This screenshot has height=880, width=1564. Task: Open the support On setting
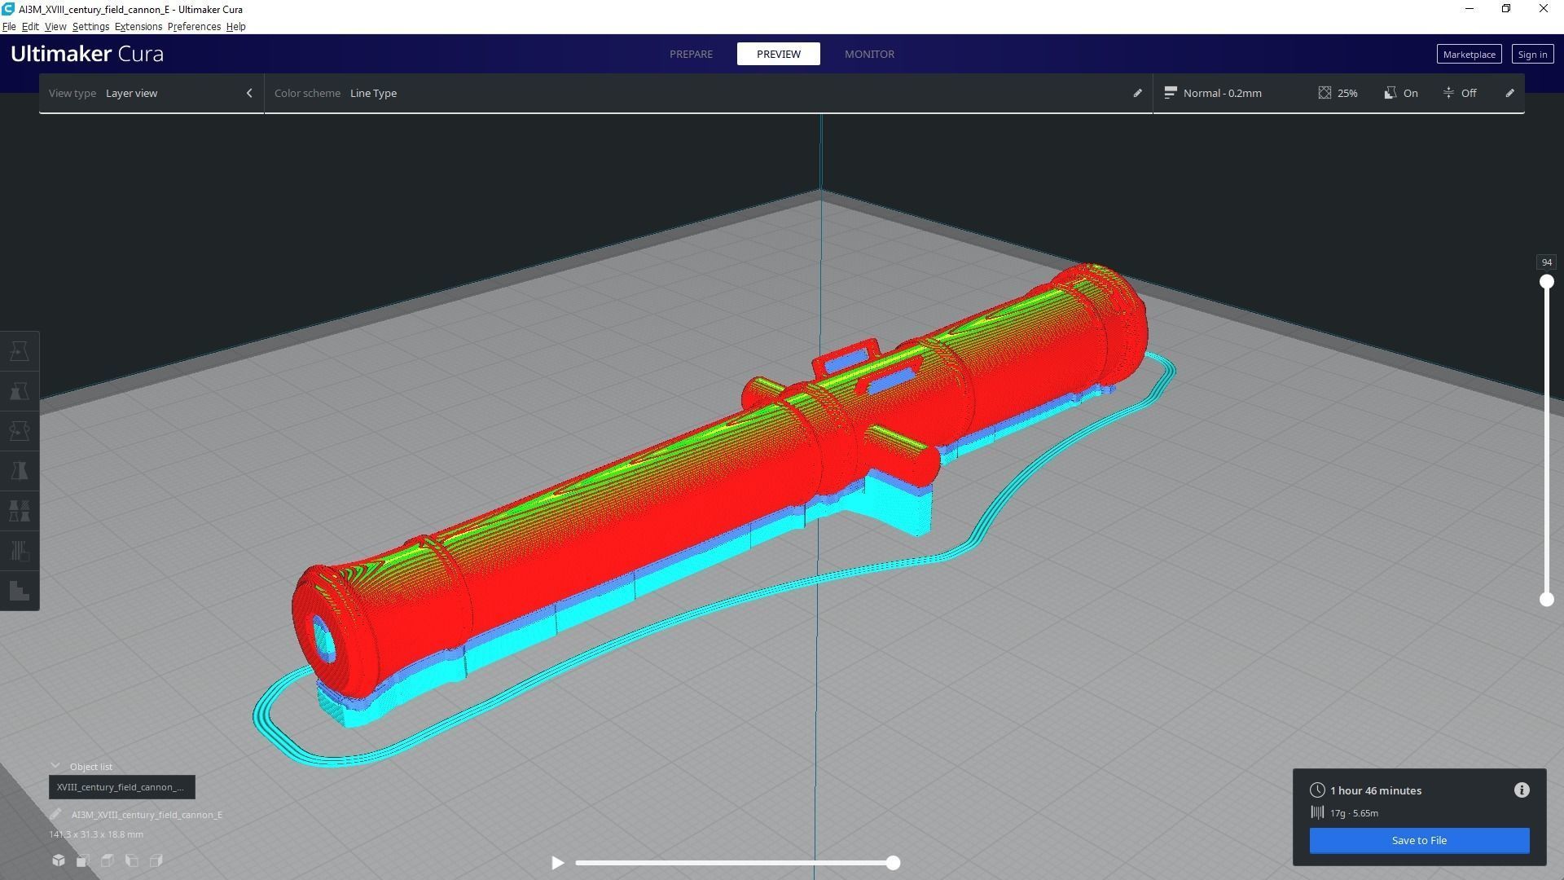point(1401,93)
